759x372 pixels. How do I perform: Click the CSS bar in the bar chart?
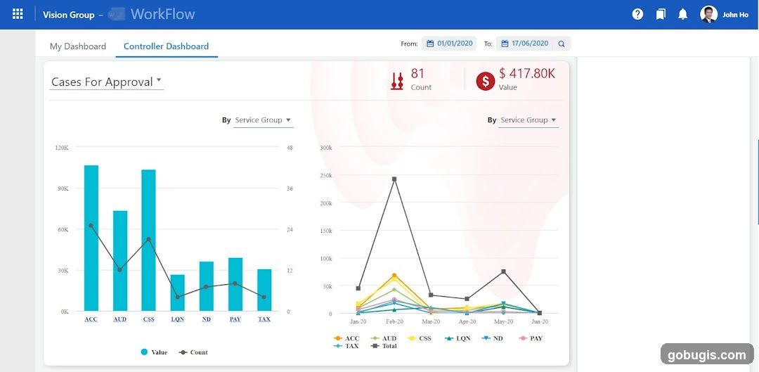tap(148, 240)
